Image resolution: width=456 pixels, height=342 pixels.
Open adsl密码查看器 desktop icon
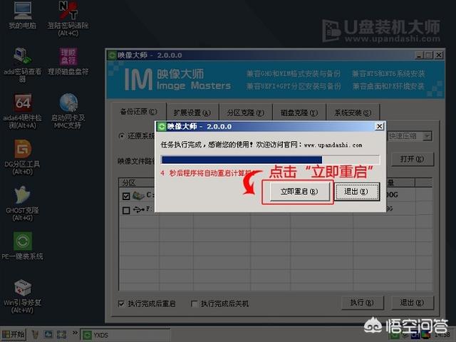(x=22, y=65)
